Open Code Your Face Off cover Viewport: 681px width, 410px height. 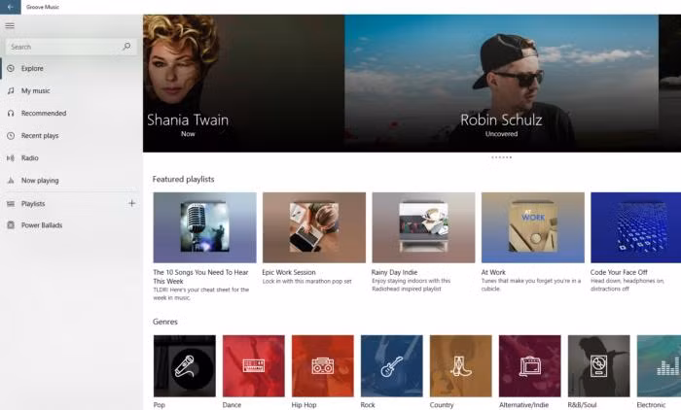coord(636,227)
